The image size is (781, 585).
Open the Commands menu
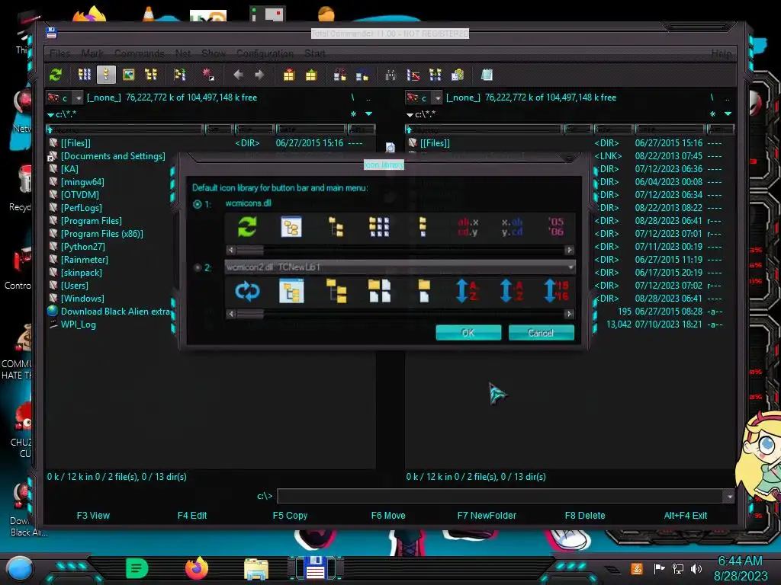(139, 53)
